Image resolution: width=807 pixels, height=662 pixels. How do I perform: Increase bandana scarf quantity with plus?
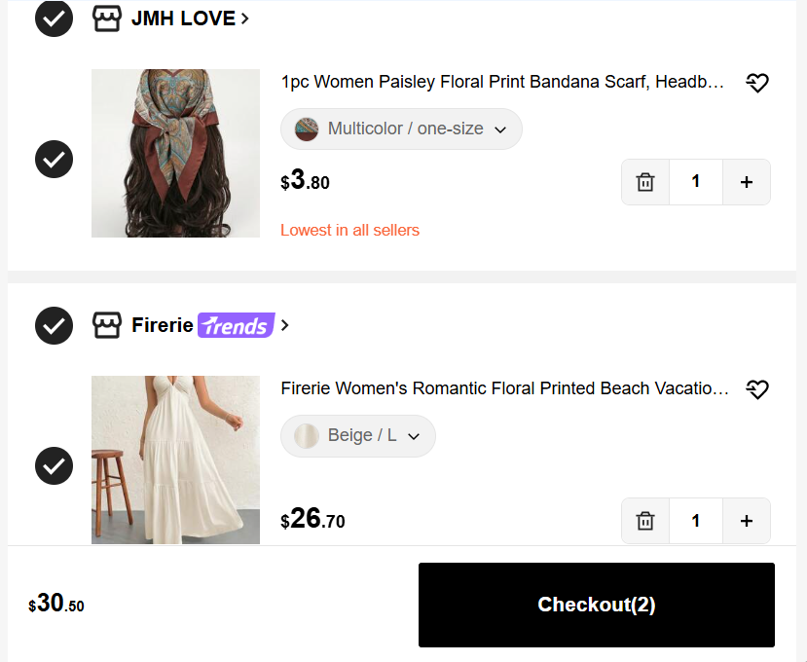click(x=747, y=182)
